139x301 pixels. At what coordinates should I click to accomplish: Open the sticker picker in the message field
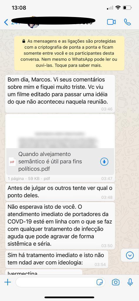click(x=100, y=282)
